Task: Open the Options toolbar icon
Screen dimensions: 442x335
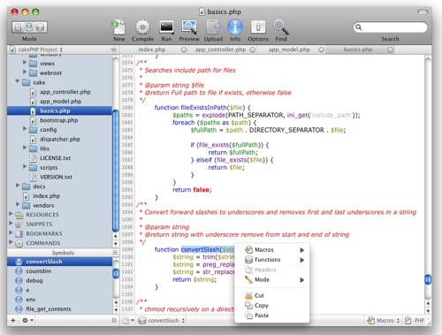Action: point(258,27)
